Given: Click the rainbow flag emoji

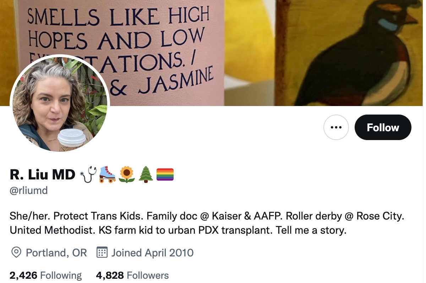Looking at the screenshot, I should pyautogui.click(x=165, y=174).
